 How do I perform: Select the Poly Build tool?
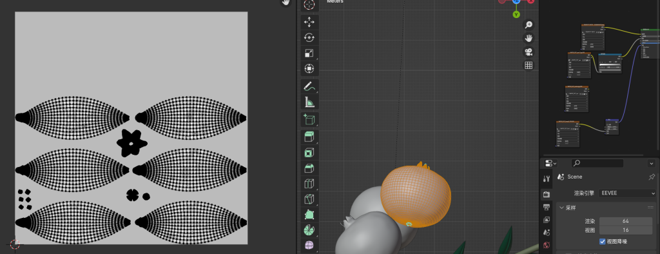(x=309, y=215)
